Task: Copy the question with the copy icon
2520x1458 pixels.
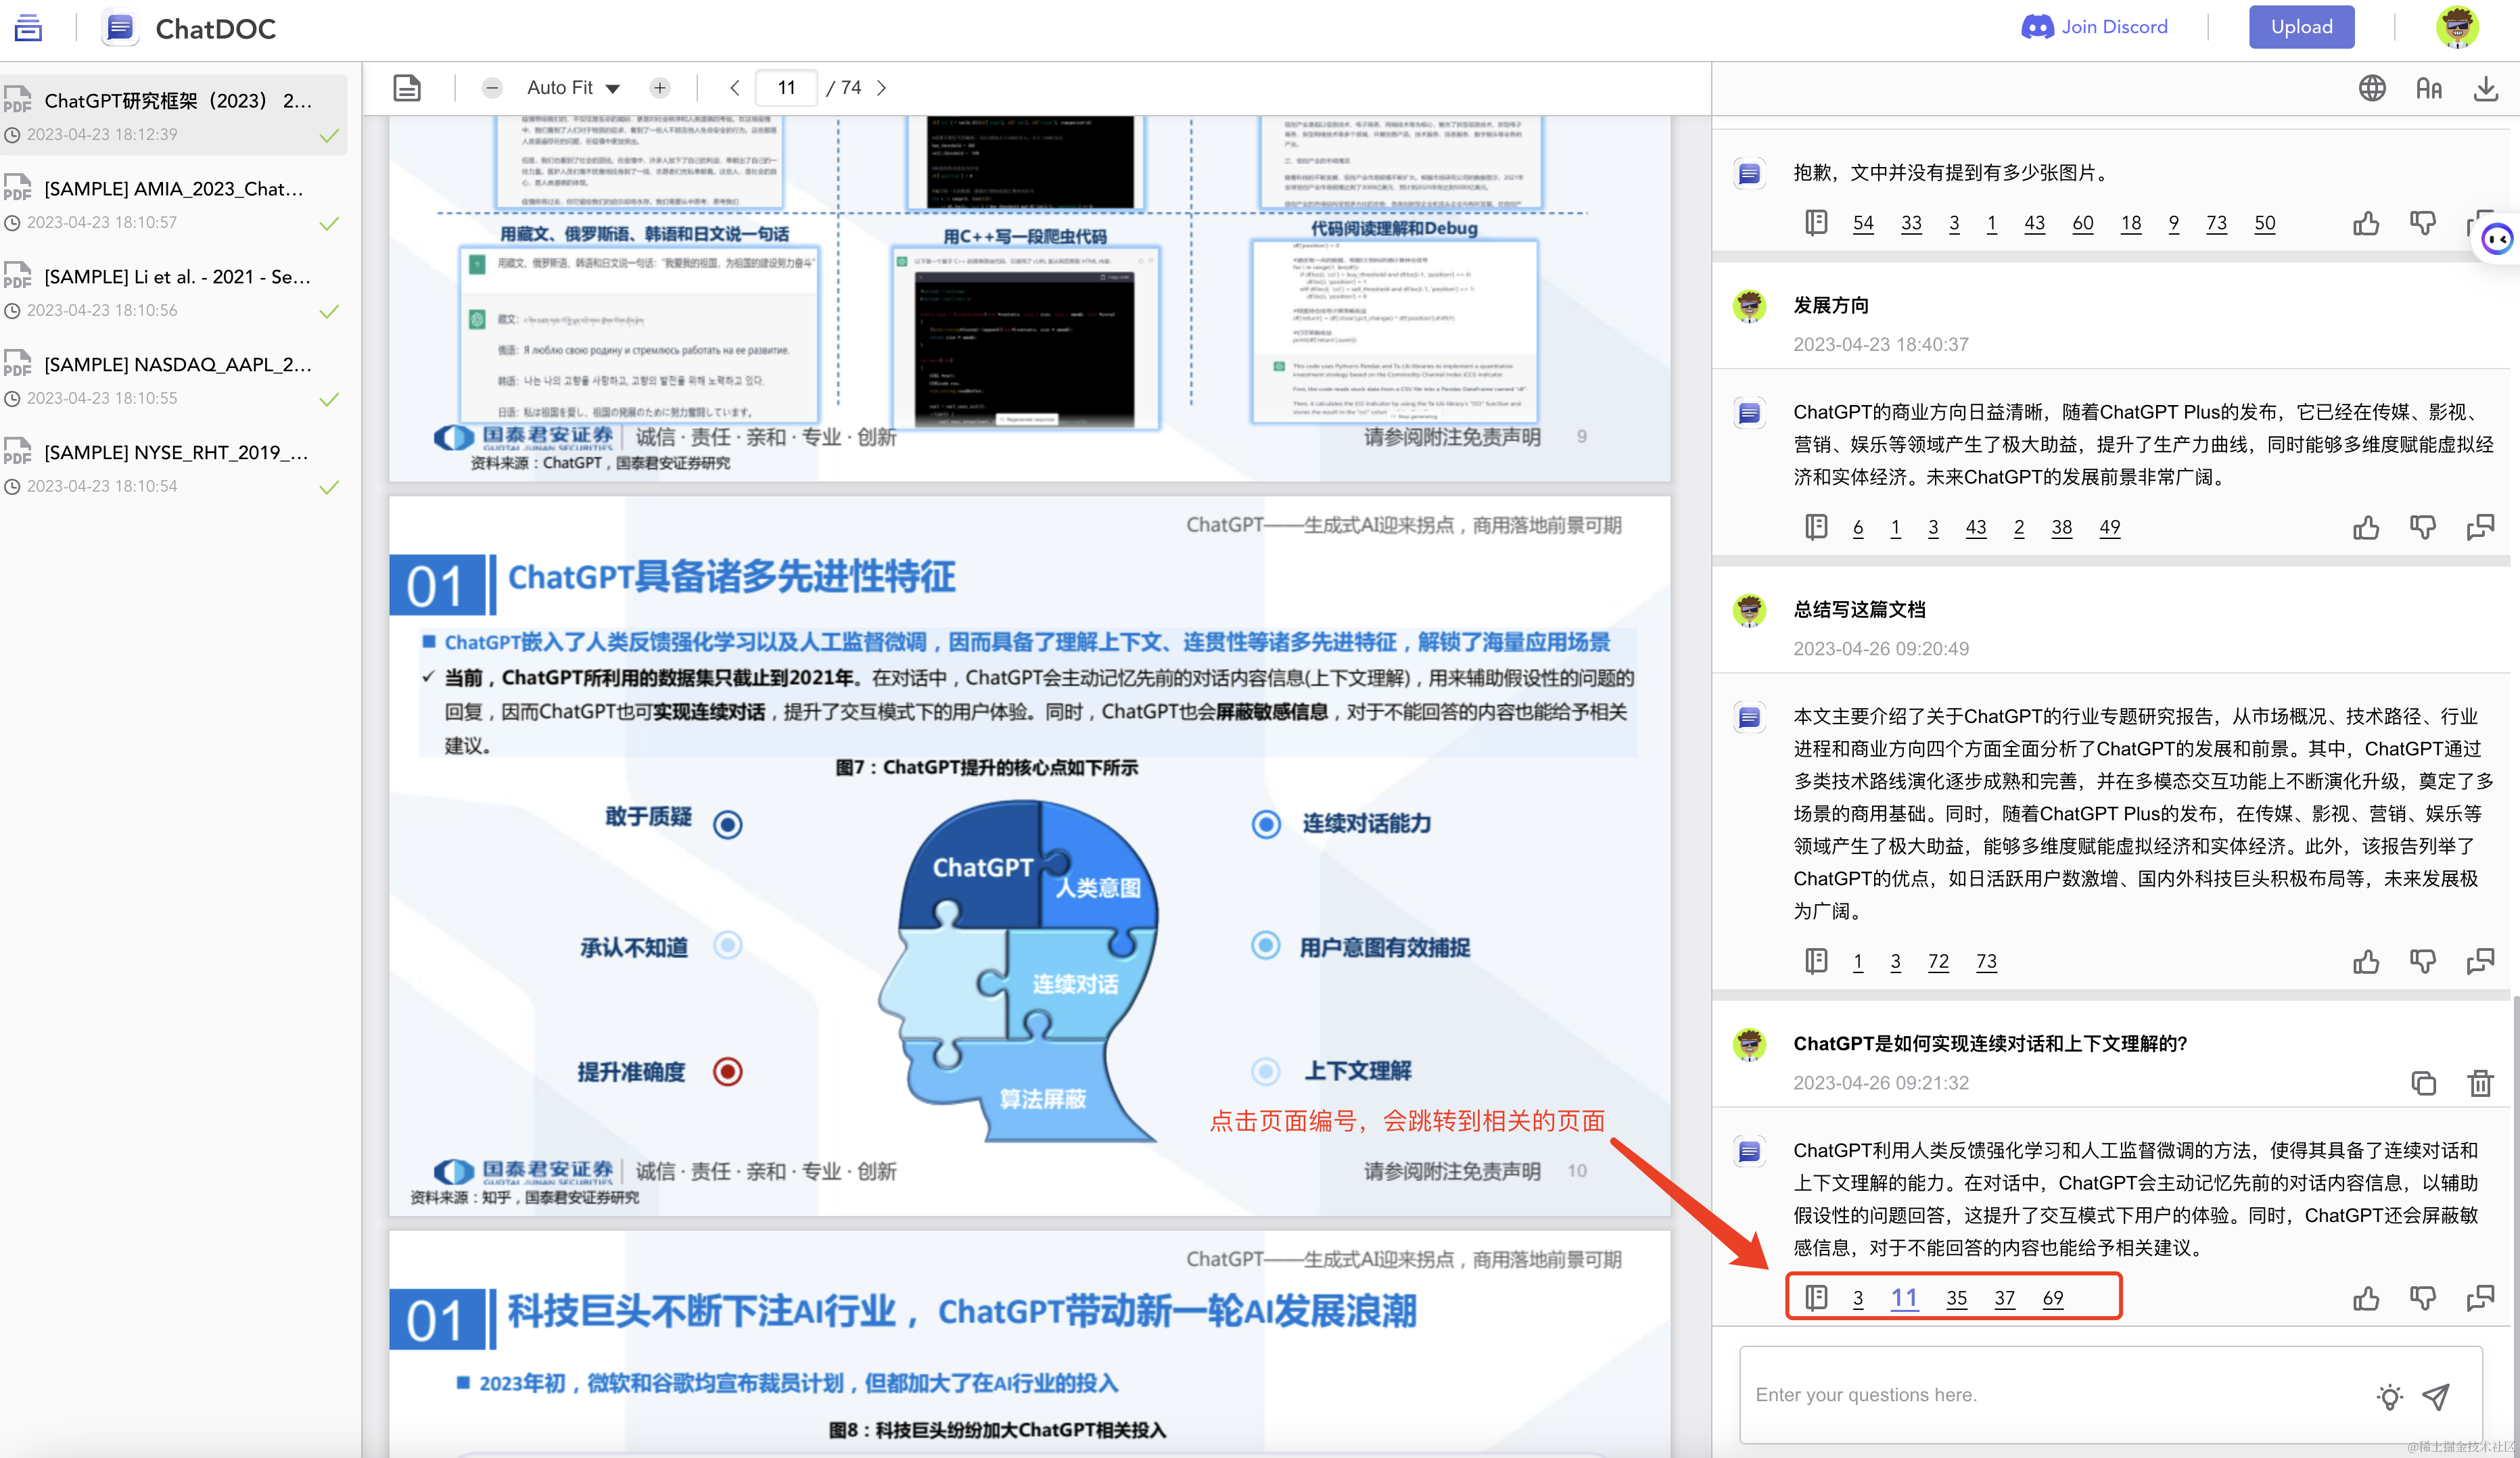Action: pos(2423,1083)
